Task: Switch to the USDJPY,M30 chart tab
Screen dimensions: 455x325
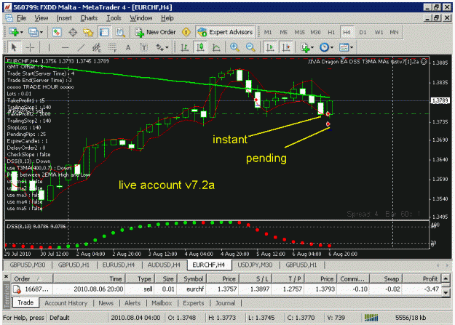Action: [x=255, y=265]
